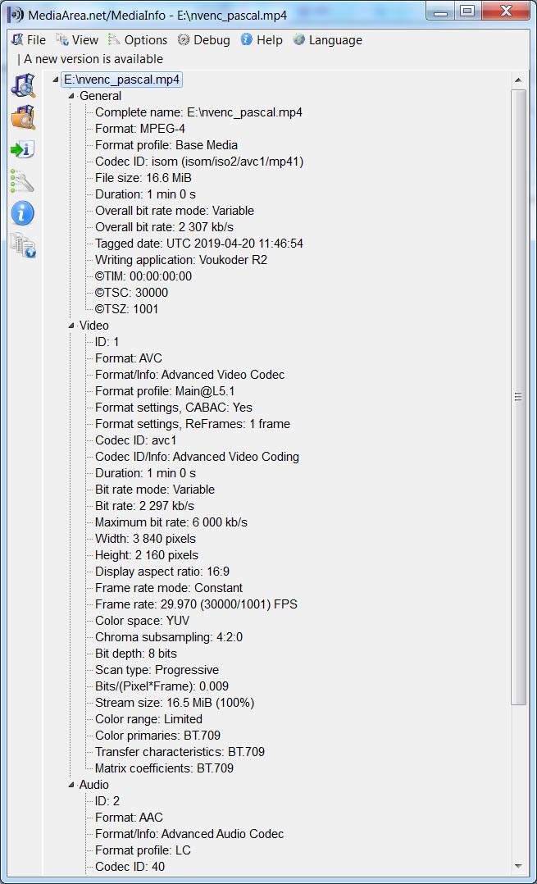Select the Video tree node label
The width and height of the screenshot is (537, 884).
(94, 326)
